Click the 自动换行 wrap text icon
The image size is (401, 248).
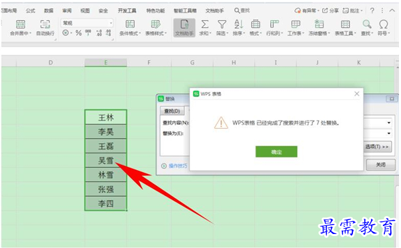(x=45, y=24)
